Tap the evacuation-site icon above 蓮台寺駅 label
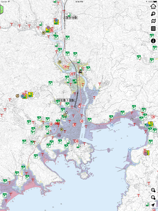This screenshot has height=211, width=158. click(x=69, y=15)
